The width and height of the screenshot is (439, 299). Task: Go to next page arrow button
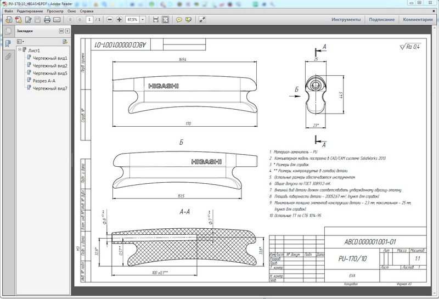(80, 20)
